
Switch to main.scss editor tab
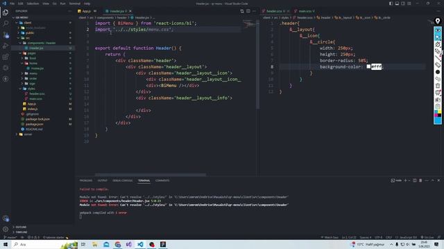[x=305, y=11]
